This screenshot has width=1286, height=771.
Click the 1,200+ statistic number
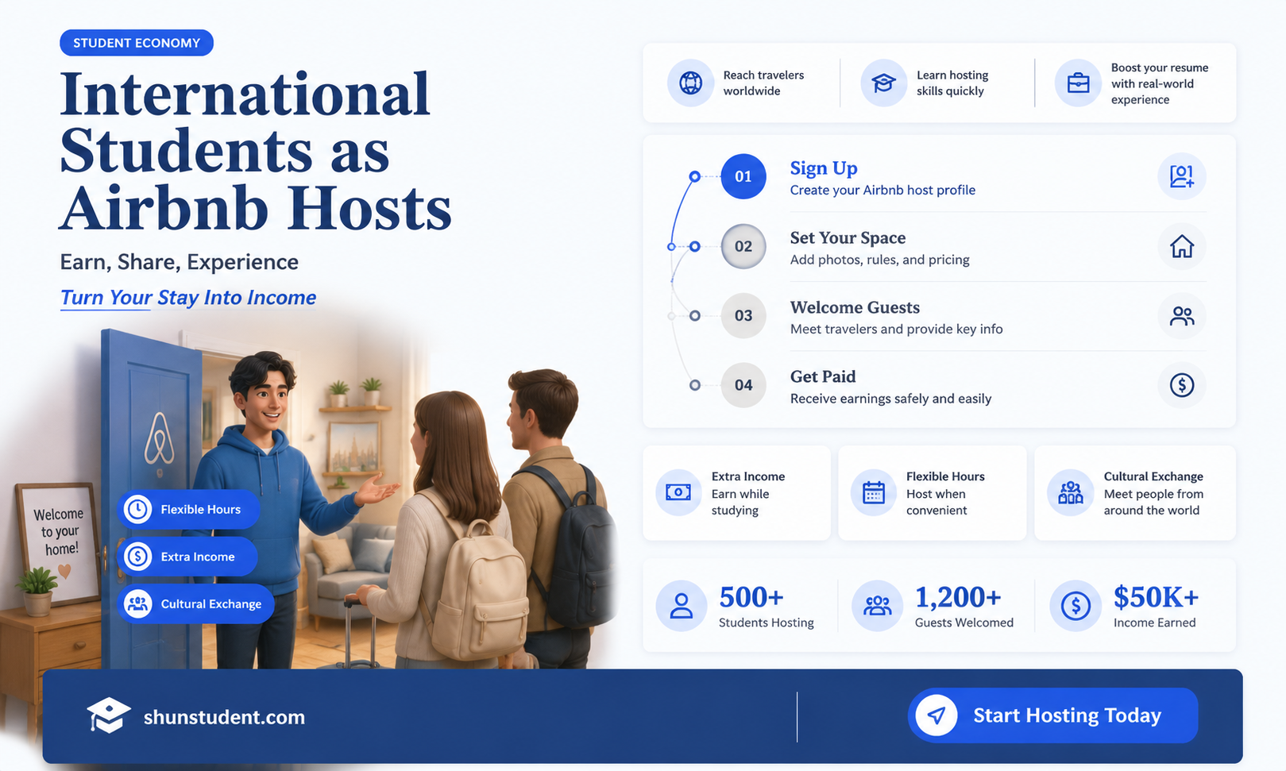958,597
